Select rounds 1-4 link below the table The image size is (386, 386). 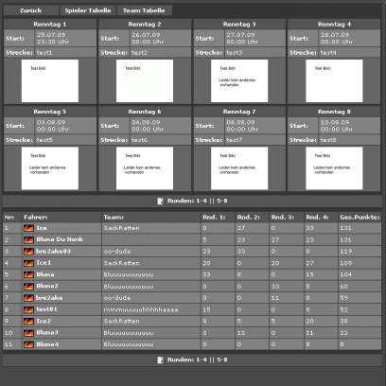pyautogui.click(x=201, y=360)
